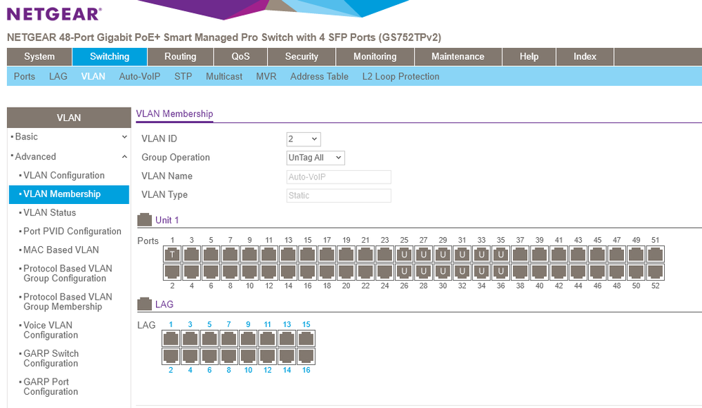The image size is (702, 408).
Task: Toggle membership of port 17 icon
Action: (327, 254)
